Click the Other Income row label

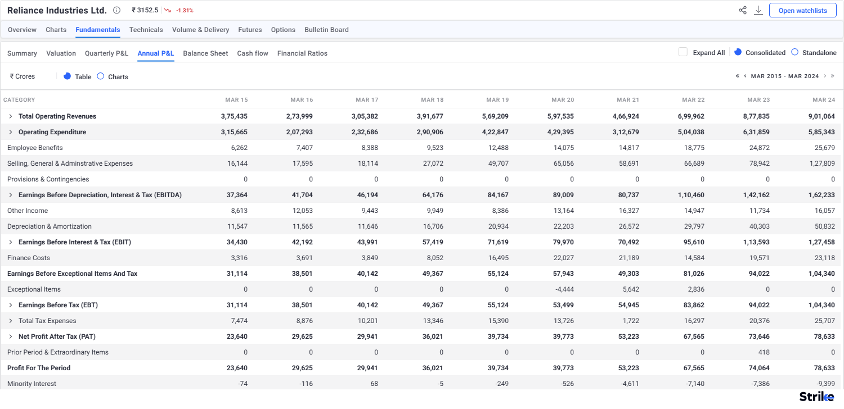[28, 211]
